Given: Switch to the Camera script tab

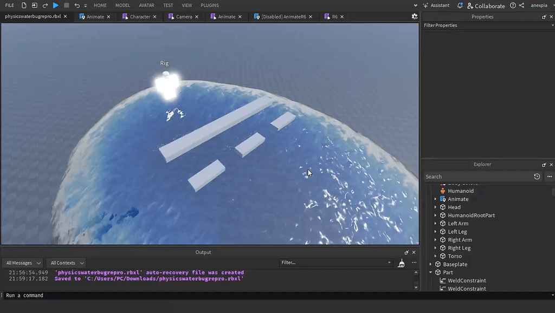Looking at the screenshot, I should point(184,17).
